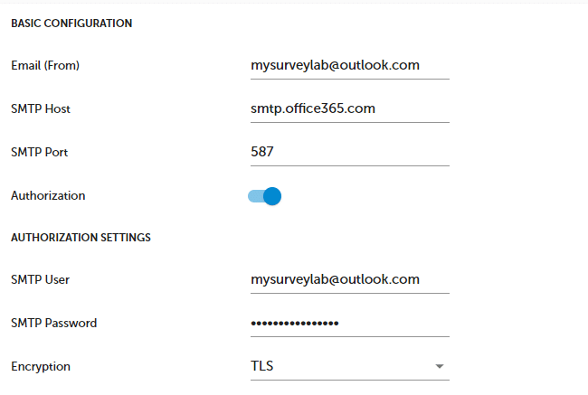Viewport: 588px width, 395px height.
Task: Focus the masked SMTP Password field
Action: click(349, 323)
